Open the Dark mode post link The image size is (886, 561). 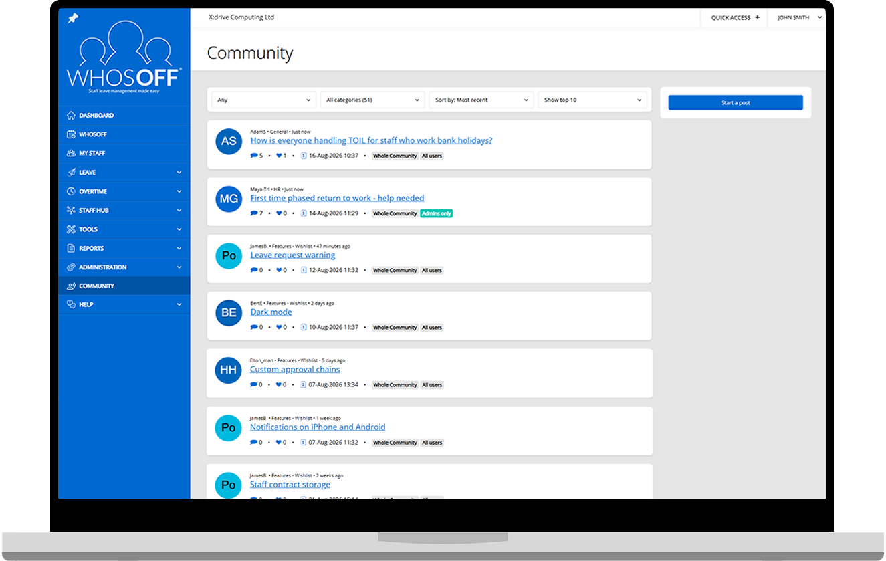point(271,312)
